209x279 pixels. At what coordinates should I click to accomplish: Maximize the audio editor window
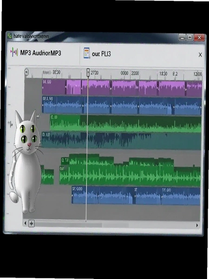190,38
